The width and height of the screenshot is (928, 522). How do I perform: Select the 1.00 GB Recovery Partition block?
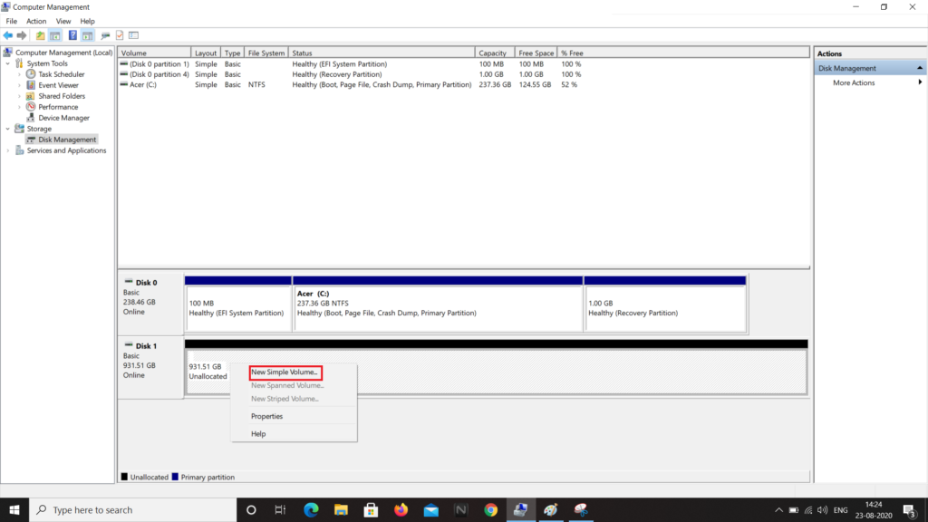coord(665,304)
